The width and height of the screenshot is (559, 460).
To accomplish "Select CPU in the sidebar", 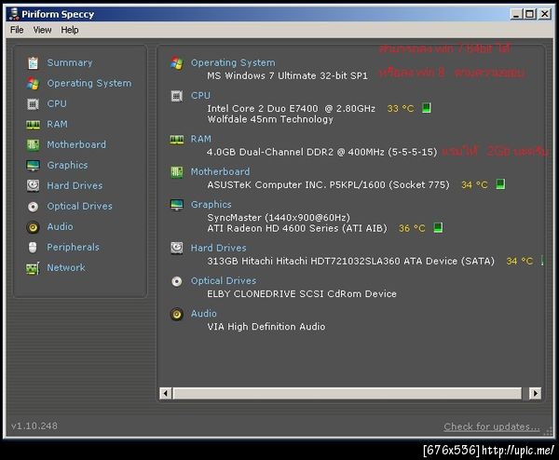I will click(x=57, y=103).
